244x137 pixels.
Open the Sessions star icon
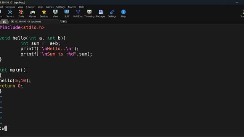[44, 14]
